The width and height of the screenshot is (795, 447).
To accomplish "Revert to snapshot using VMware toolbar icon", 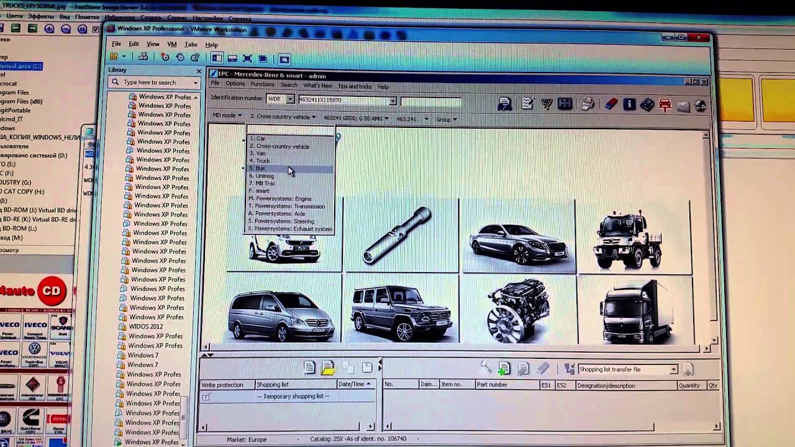I will point(180,57).
